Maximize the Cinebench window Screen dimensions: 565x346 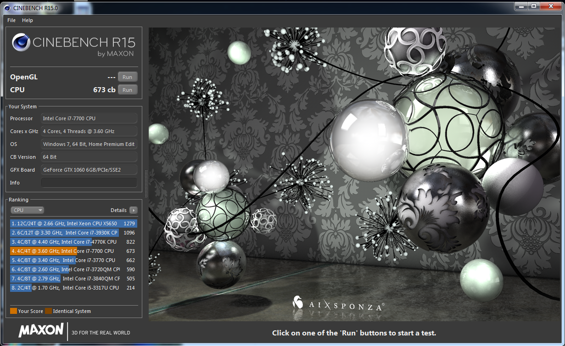(533, 6)
